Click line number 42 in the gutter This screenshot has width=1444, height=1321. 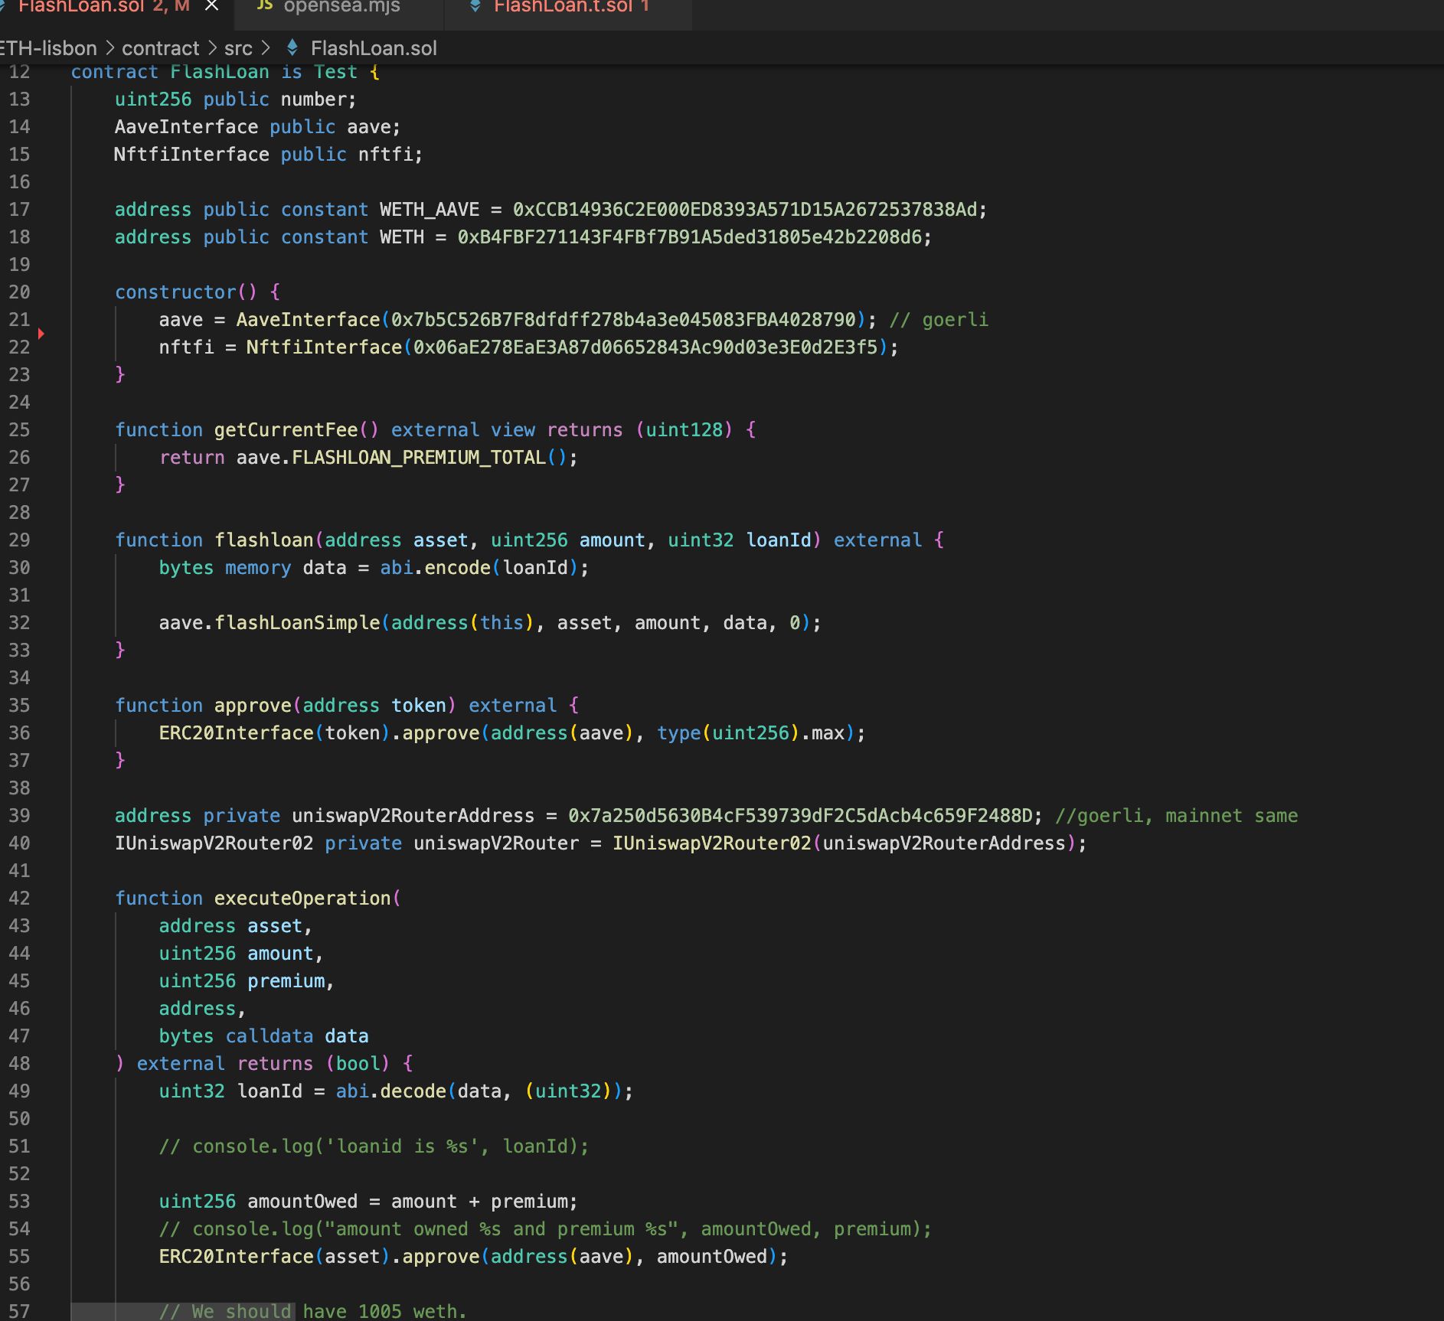(20, 899)
